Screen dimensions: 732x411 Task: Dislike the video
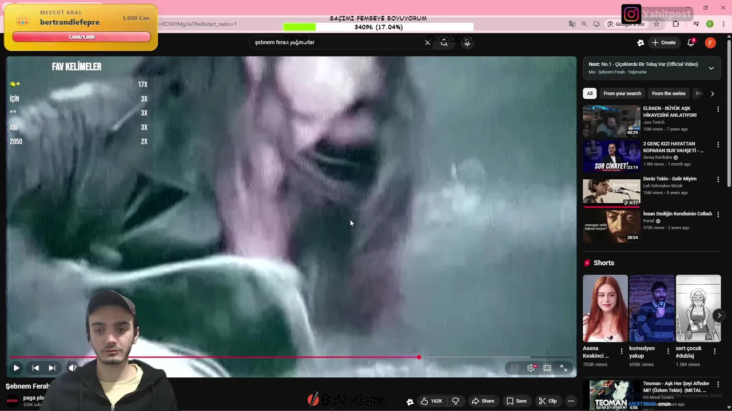pos(456,401)
